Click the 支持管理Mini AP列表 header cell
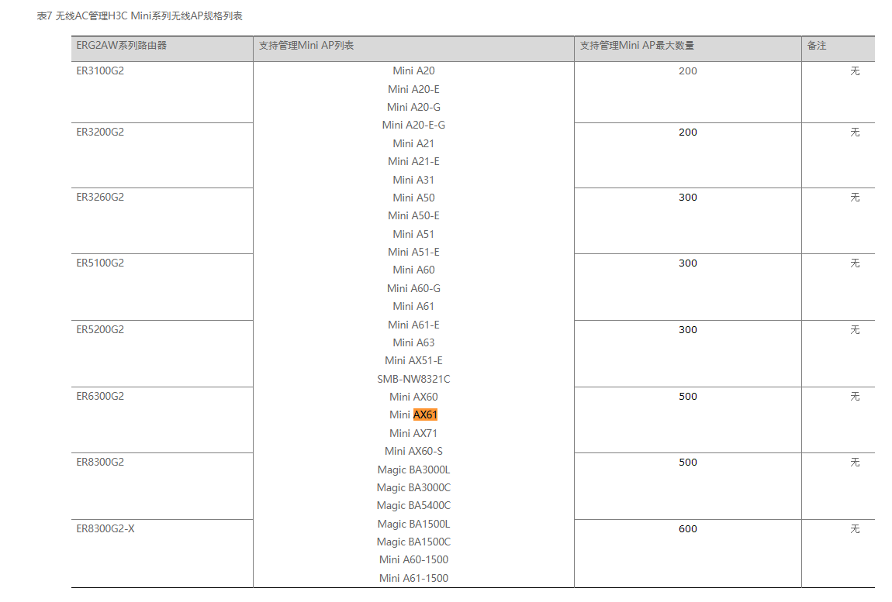This screenshot has width=892, height=602. click(x=306, y=46)
